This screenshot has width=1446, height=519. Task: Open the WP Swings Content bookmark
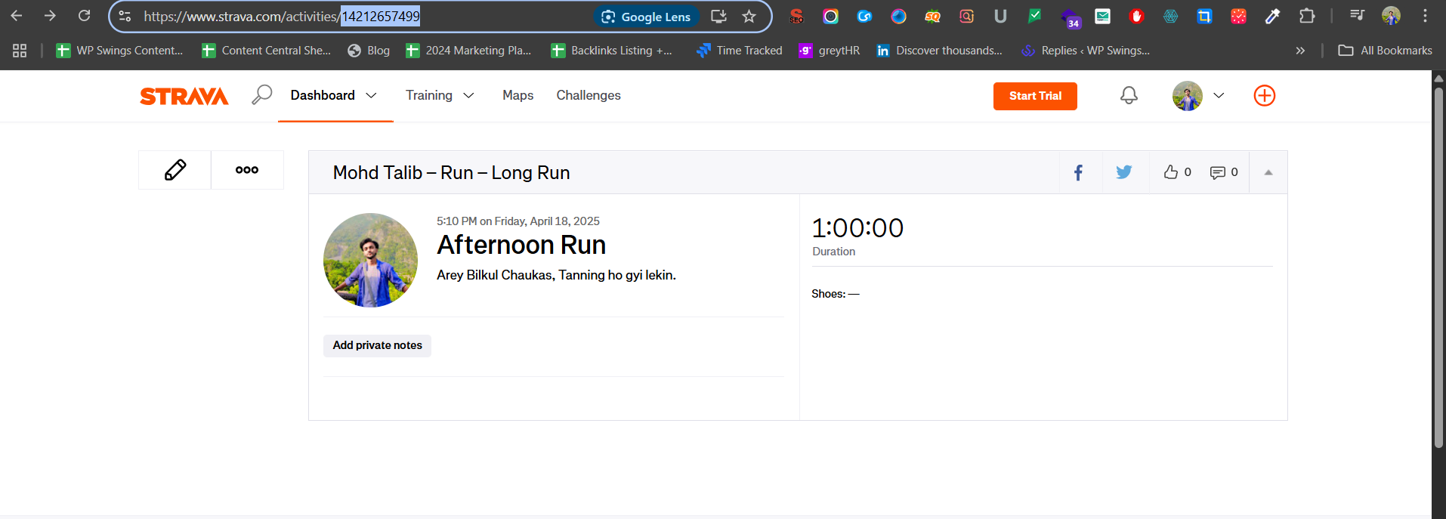(119, 51)
